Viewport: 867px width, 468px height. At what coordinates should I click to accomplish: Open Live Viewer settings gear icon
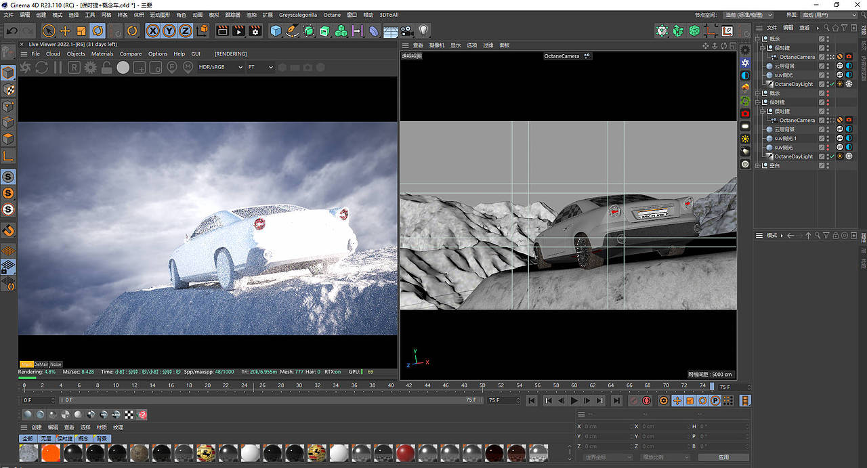(90, 67)
